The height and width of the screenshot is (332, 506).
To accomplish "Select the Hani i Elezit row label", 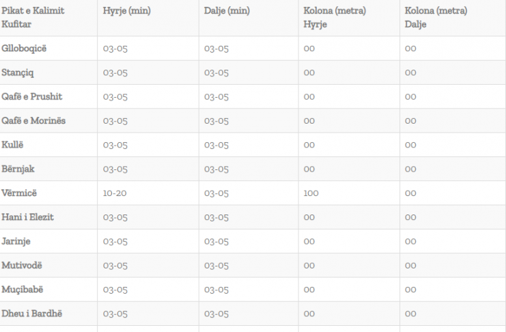I will [27, 217].
